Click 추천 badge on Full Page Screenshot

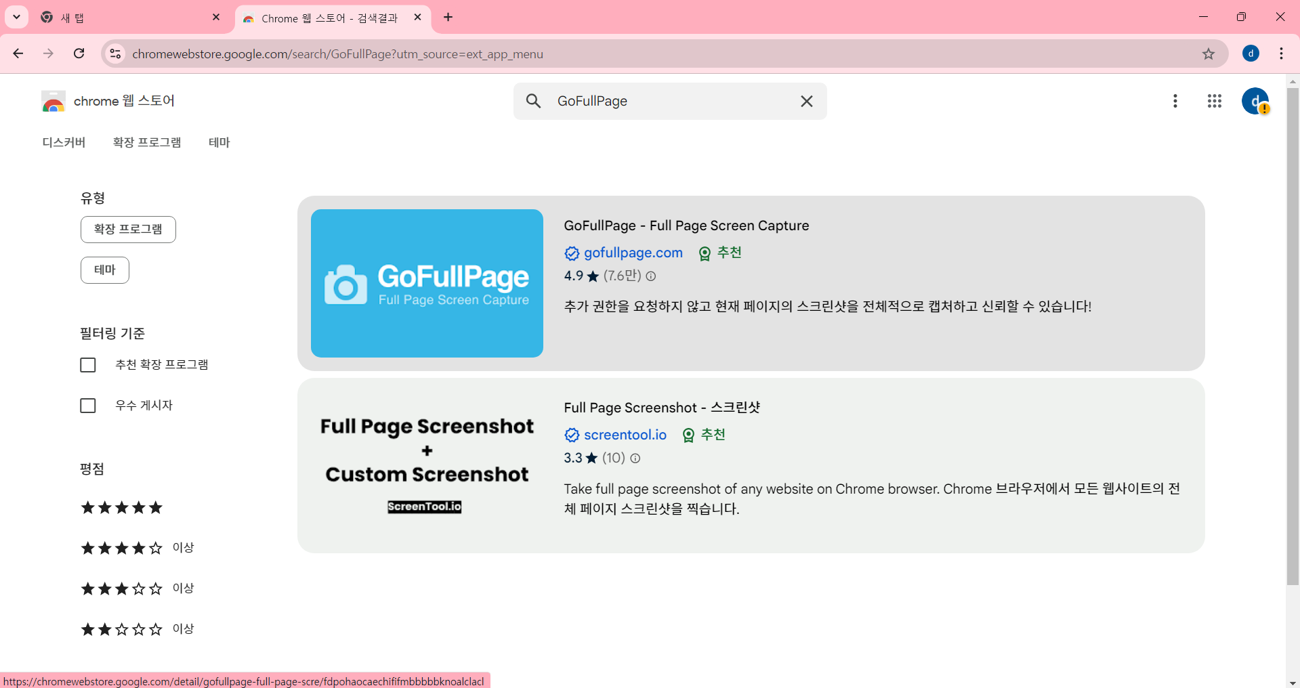click(x=704, y=435)
